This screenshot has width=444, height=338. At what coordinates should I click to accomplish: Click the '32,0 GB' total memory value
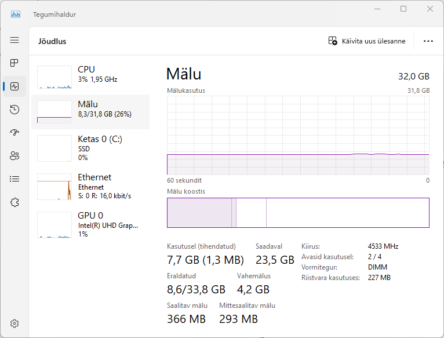414,76
